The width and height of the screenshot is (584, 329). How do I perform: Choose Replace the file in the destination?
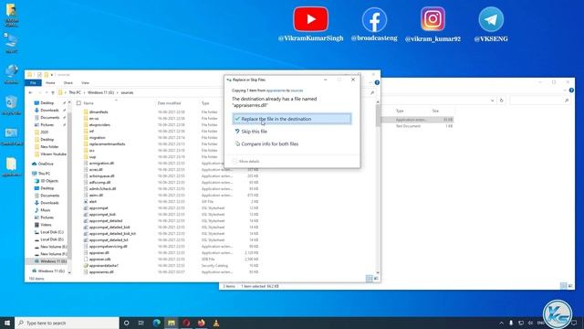(x=292, y=119)
